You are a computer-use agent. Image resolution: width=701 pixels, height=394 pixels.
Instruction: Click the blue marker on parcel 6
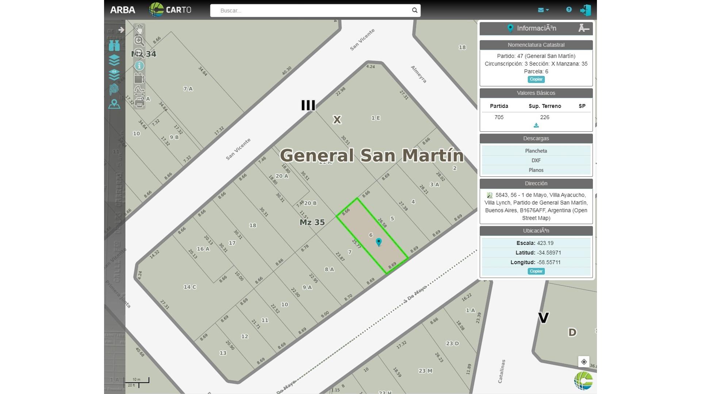[x=379, y=242]
